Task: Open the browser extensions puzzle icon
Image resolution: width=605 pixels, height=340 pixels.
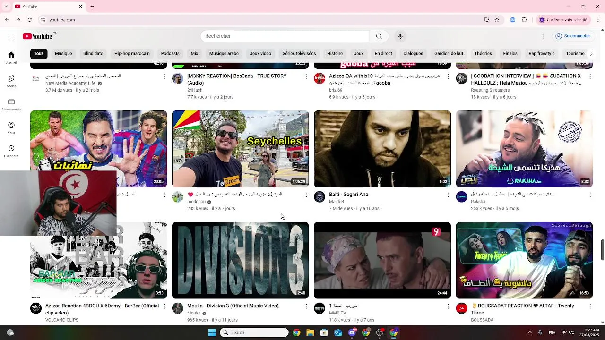Action: (x=524, y=20)
